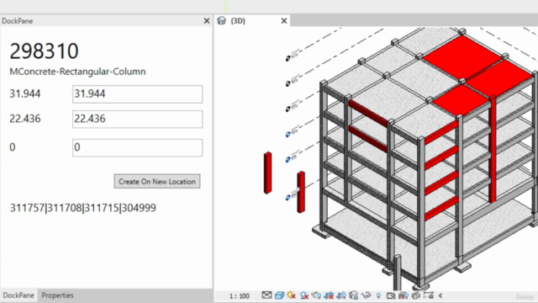Click Show Crop Region icon

341,295
